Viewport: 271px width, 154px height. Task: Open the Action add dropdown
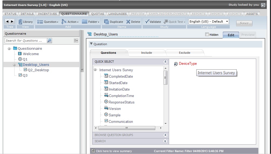pyautogui.click(x=70, y=22)
